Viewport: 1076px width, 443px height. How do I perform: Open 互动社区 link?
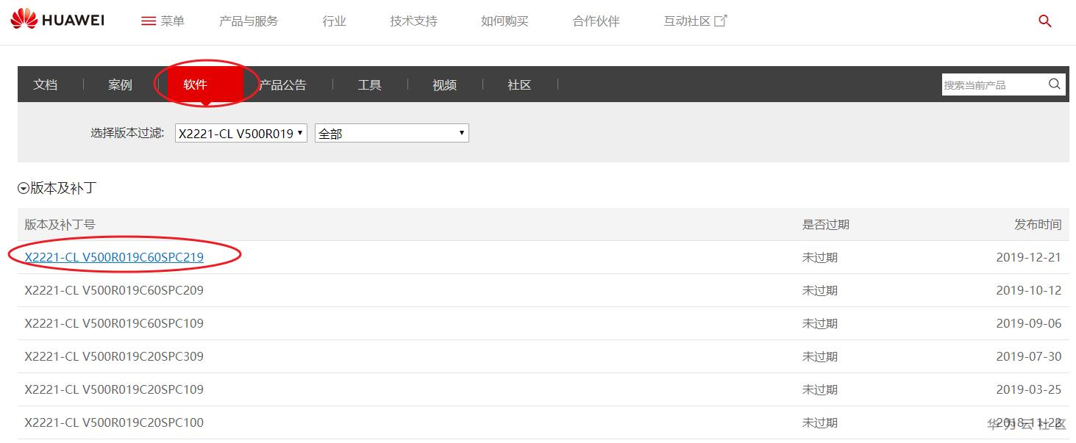coord(687,21)
